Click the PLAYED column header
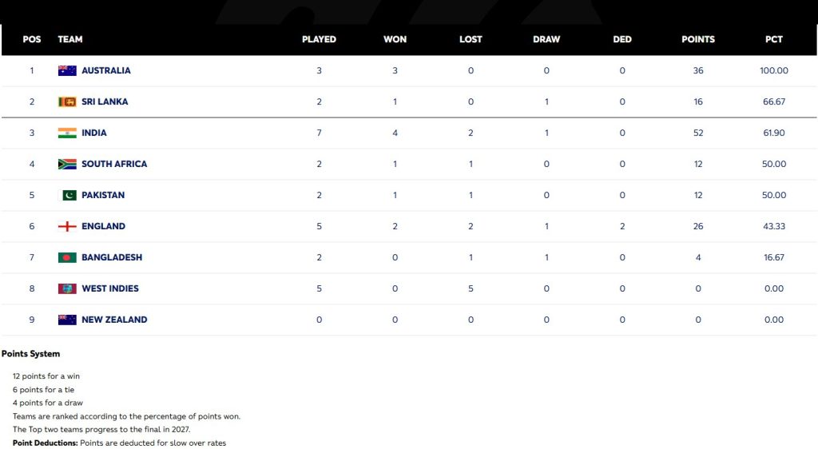The height and width of the screenshot is (449, 818). (x=319, y=39)
